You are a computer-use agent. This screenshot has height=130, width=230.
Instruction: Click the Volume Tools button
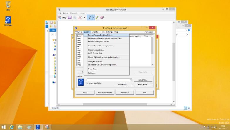(123, 85)
